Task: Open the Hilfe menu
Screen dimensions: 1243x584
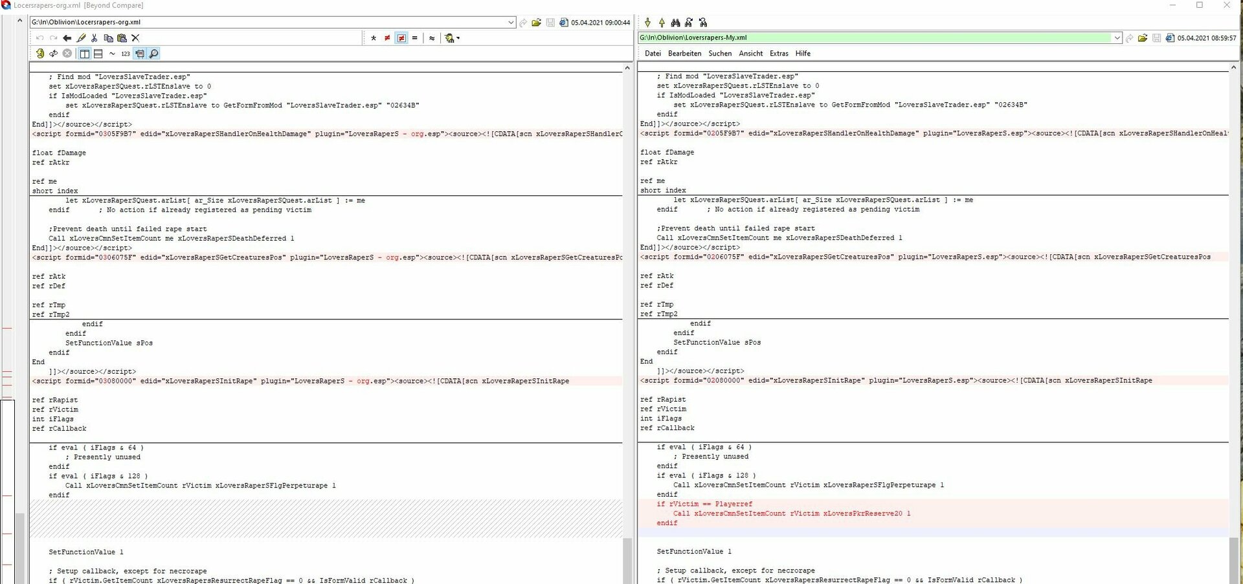Action: pyautogui.click(x=803, y=54)
